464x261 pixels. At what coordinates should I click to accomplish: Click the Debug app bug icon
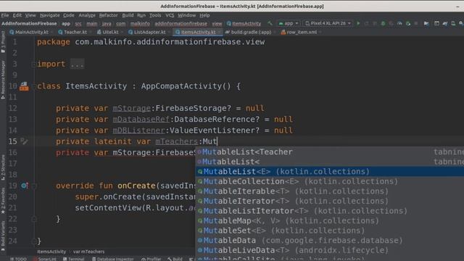pos(383,23)
